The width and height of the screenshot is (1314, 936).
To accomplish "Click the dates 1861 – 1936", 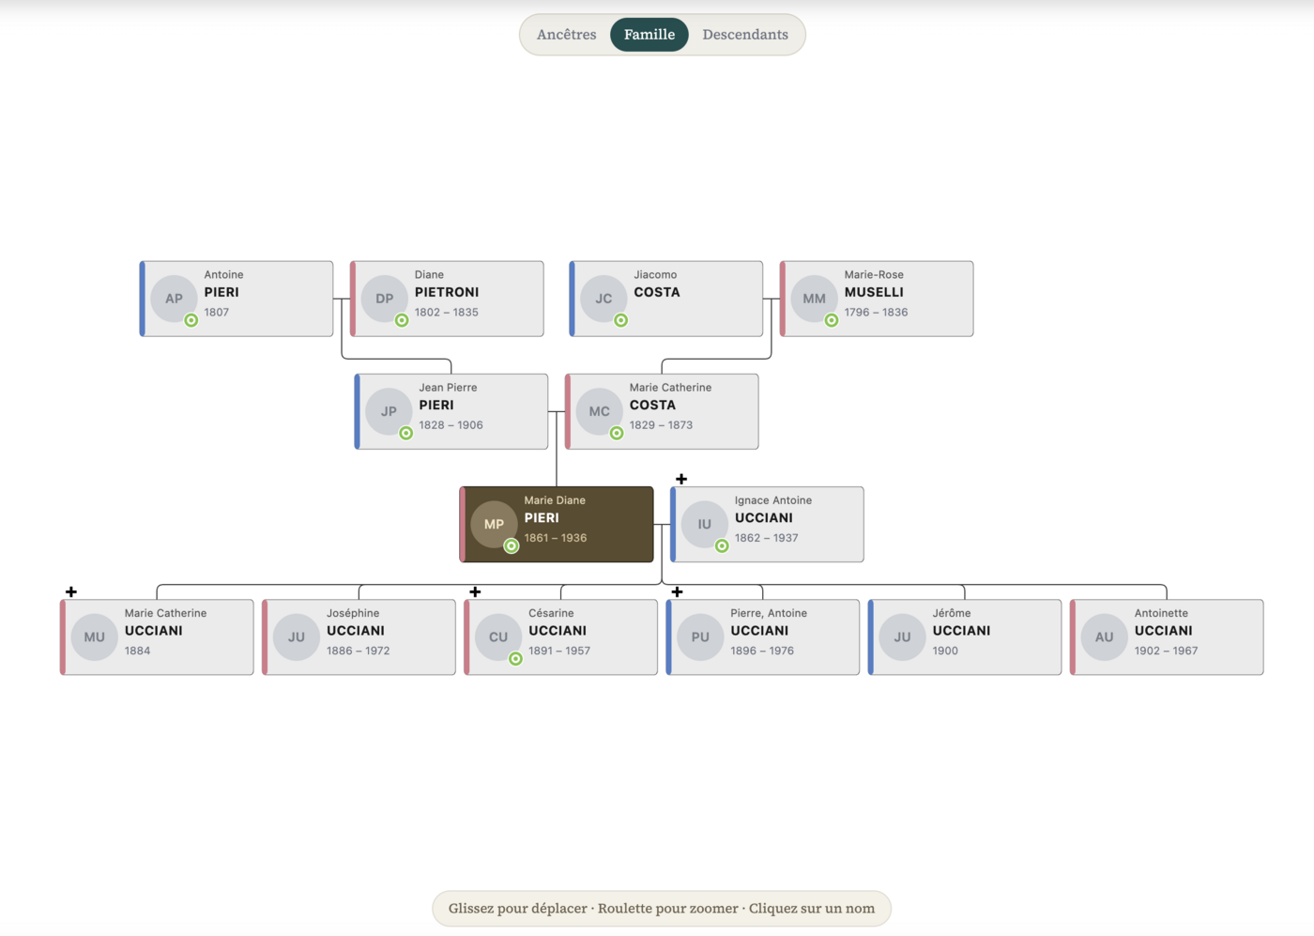I will 556,538.
